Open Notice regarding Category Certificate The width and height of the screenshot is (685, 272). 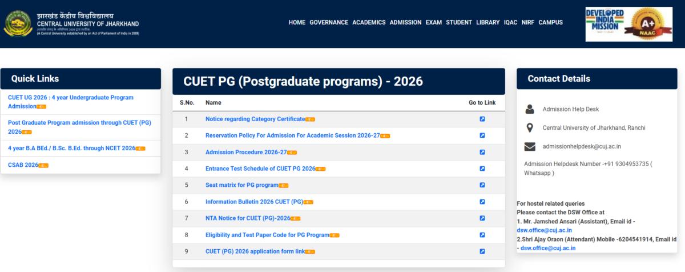(255, 119)
